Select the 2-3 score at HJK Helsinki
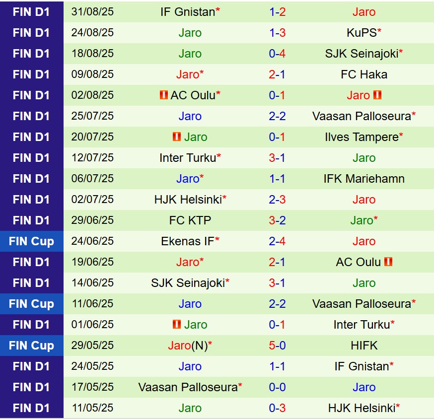The width and height of the screenshot is (434, 419). (277, 199)
